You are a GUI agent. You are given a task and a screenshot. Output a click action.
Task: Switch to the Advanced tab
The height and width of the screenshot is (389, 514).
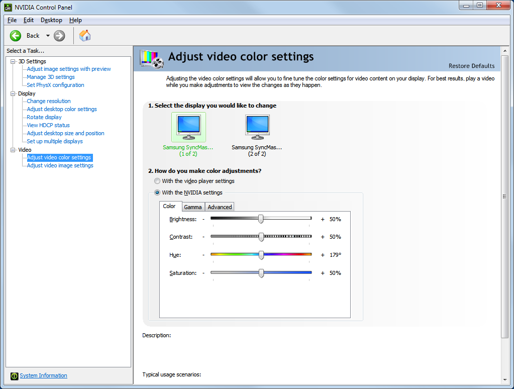tap(220, 207)
